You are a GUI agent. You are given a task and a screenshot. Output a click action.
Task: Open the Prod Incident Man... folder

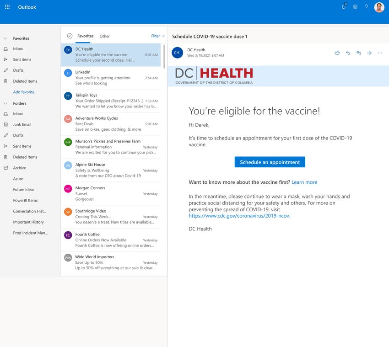pyautogui.click(x=30, y=233)
